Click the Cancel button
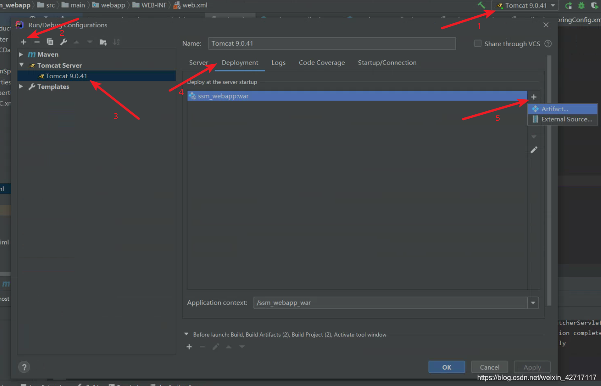This screenshot has height=386, width=601. click(489, 367)
